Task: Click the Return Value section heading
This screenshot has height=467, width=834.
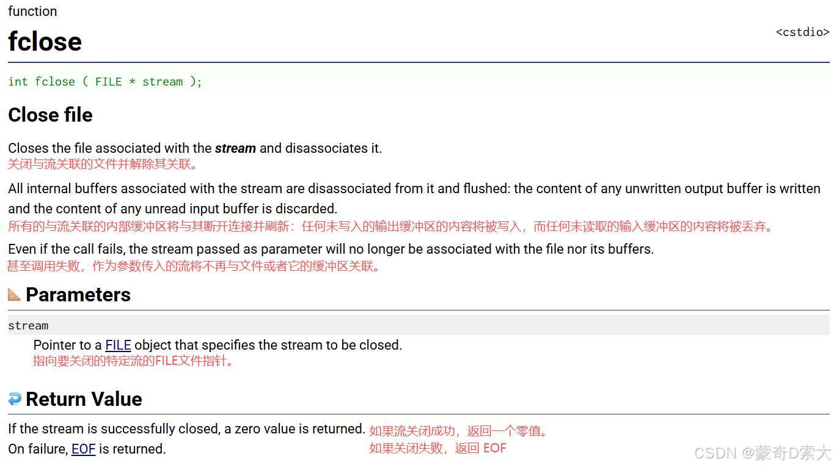Action: point(84,399)
